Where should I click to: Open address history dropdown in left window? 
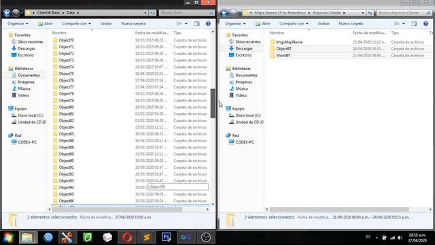click(x=145, y=13)
